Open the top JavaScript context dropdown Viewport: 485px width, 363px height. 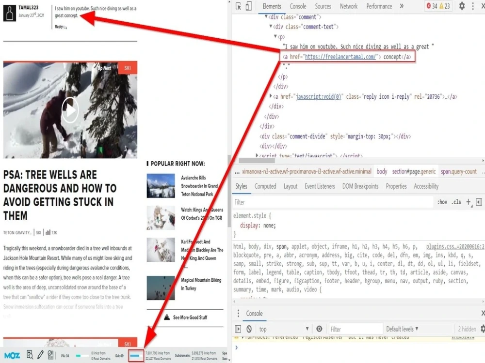tap(284, 329)
